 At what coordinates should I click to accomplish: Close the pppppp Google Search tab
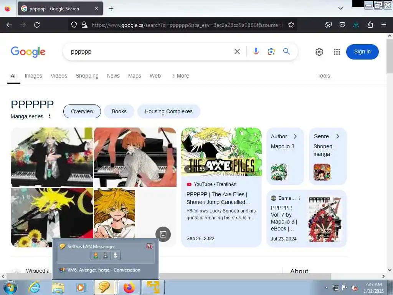pyautogui.click(x=97, y=8)
